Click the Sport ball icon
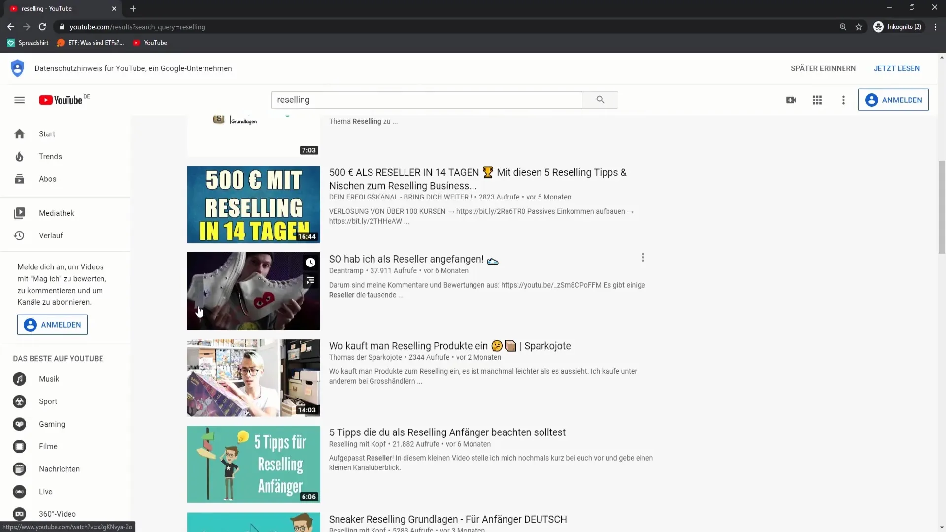 [x=19, y=402]
